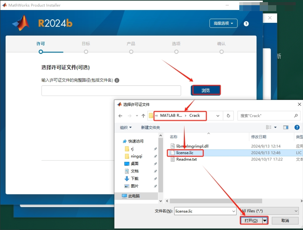The height and width of the screenshot is (230, 303).
Task: Sort files by 修改日期 column header
Action: [259, 137]
